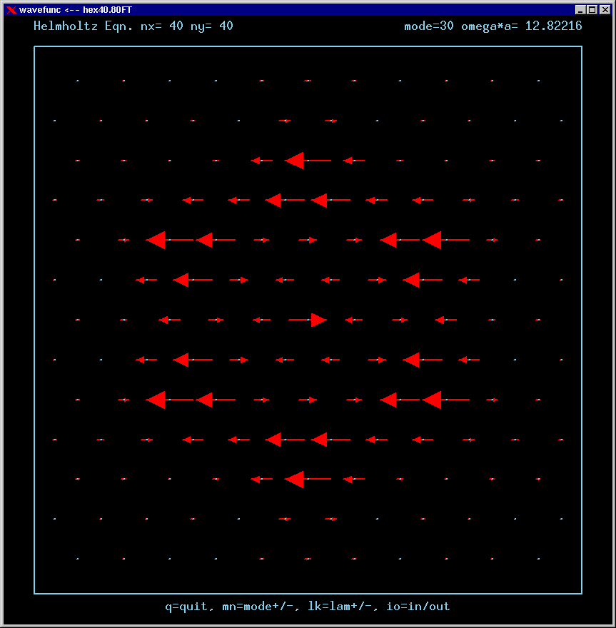Click the top-left corner of the cyan plot frame
The width and height of the screenshot is (616, 628).
pos(34,47)
